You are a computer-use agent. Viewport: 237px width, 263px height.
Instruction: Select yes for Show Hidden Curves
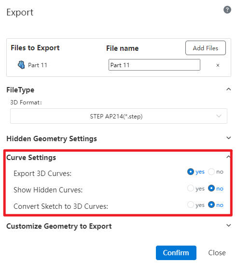pos(191,188)
